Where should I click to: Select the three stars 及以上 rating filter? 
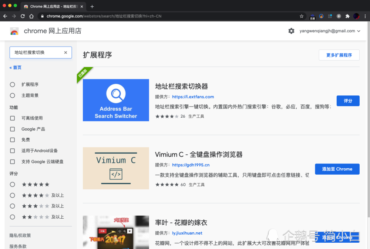point(13,206)
